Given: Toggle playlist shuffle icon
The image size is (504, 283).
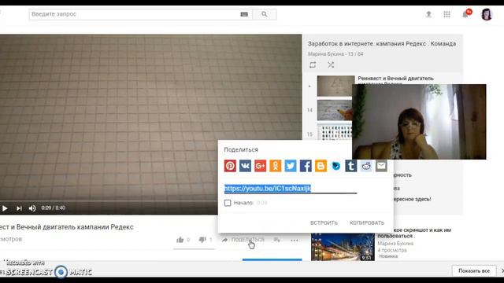Looking at the screenshot, I should (x=331, y=64).
